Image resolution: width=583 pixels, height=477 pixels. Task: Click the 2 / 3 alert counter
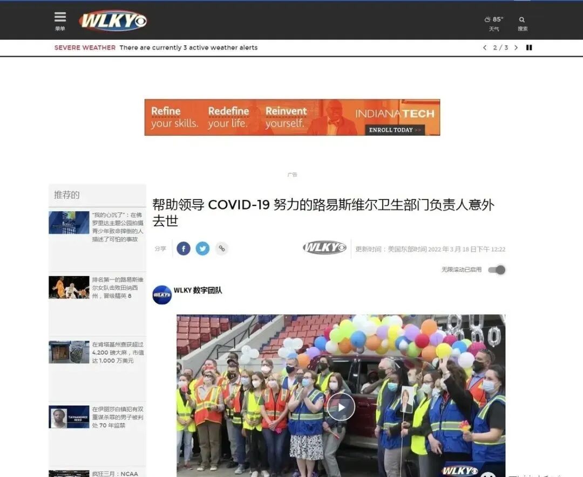[x=500, y=47]
